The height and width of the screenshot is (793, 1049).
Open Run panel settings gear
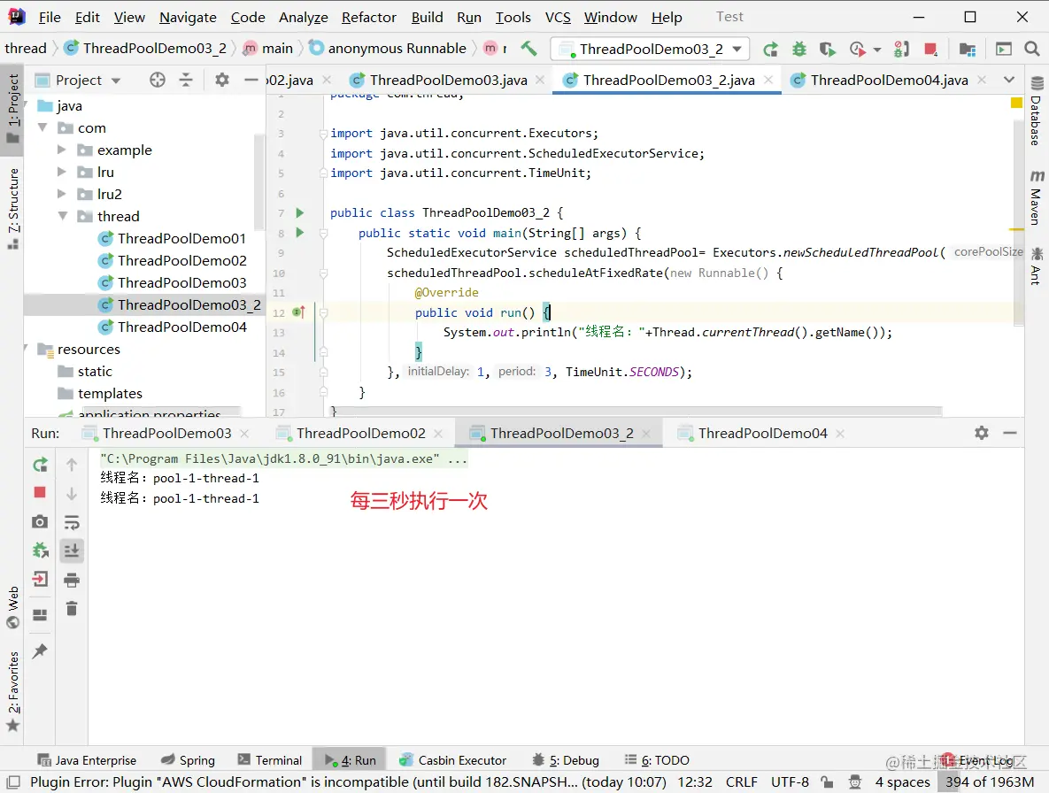click(x=982, y=433)
